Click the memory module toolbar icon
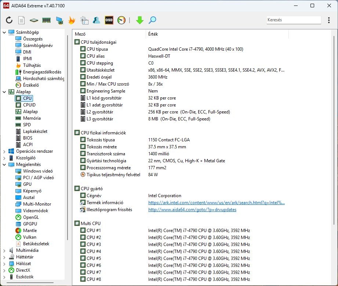Viewport: 338px width, 286px height. click(47, 20)
